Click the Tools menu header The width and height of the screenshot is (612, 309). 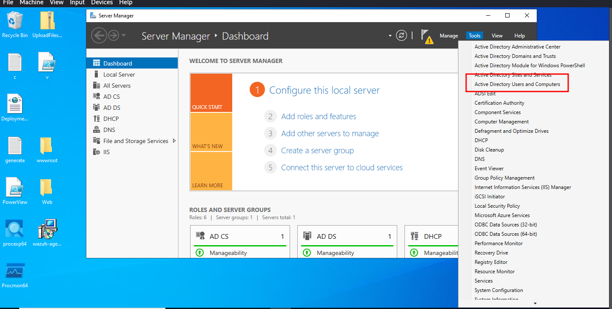tap(475, 36)
